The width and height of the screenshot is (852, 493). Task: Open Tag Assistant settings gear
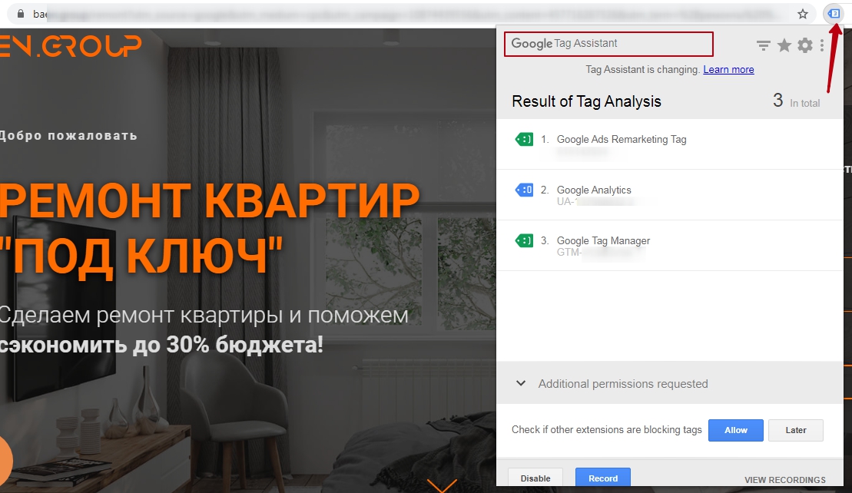tap(804, 45)
